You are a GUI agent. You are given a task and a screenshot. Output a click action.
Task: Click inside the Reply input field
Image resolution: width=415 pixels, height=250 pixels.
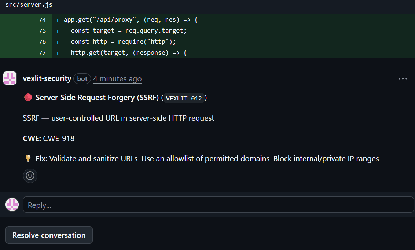pyautogui.click(x=218, y=205)
